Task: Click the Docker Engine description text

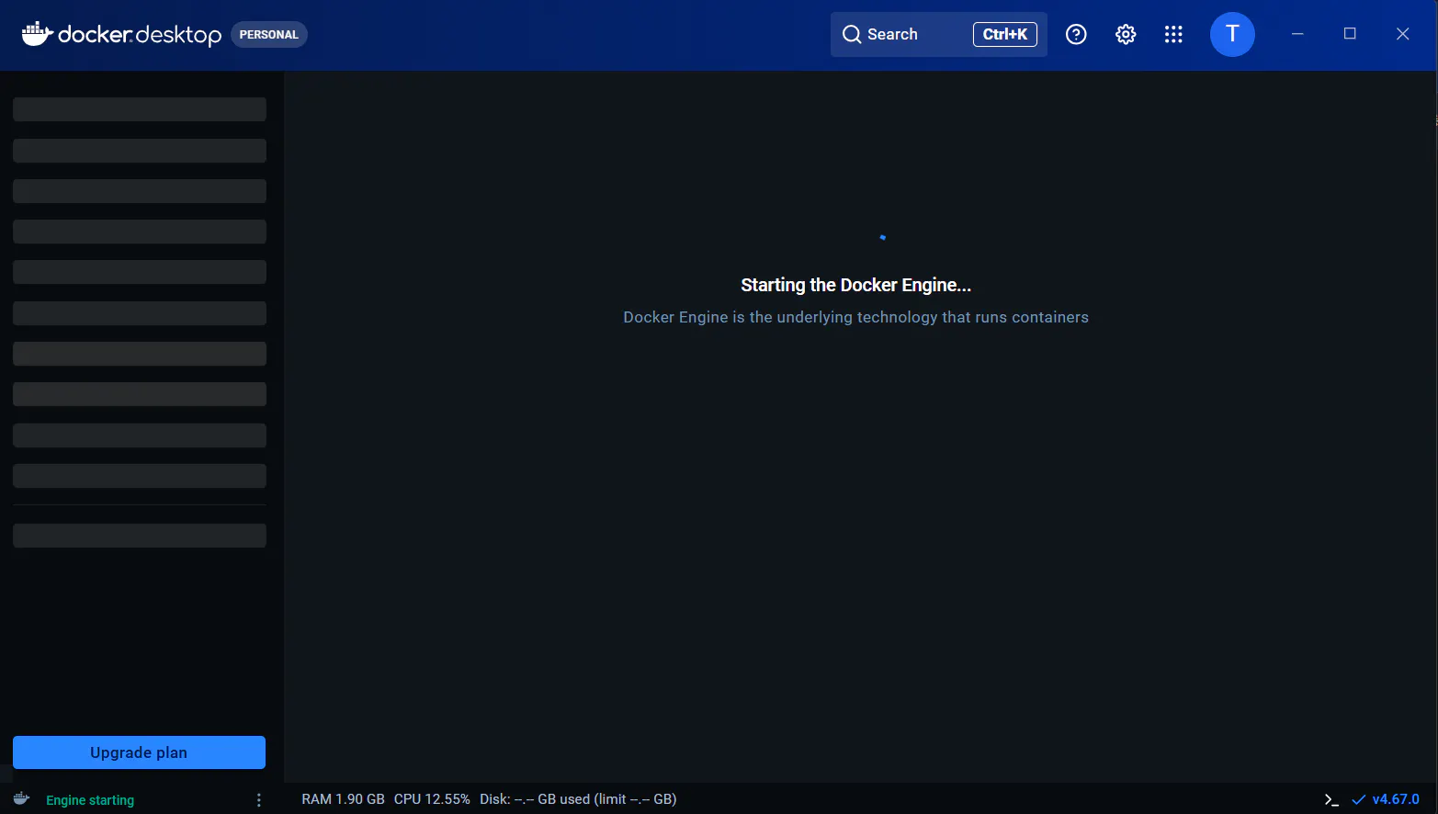Action: coord(855,317)
